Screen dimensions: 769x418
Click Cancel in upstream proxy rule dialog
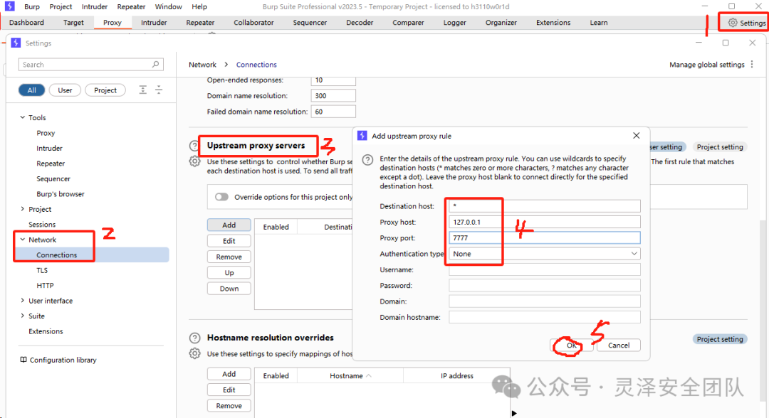(x=619, y=345)
